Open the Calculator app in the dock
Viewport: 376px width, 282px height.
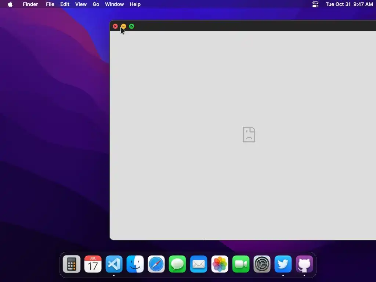tap(72, 264)
